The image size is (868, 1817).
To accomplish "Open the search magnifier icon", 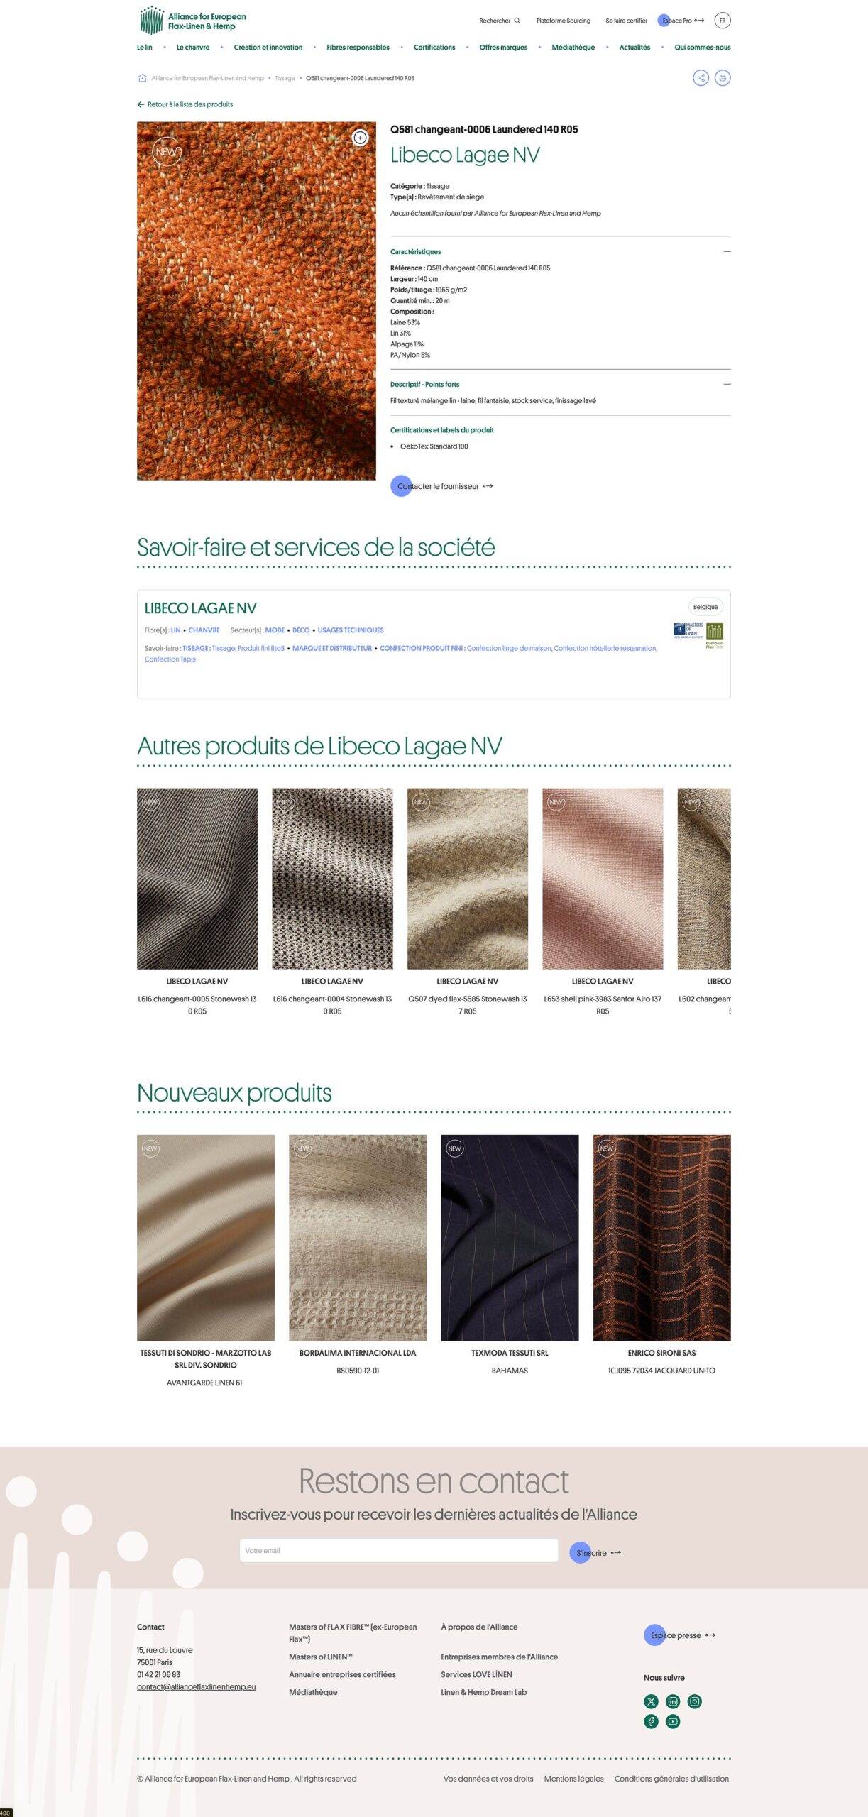I will pyautogui.click(x=517, y=21).
